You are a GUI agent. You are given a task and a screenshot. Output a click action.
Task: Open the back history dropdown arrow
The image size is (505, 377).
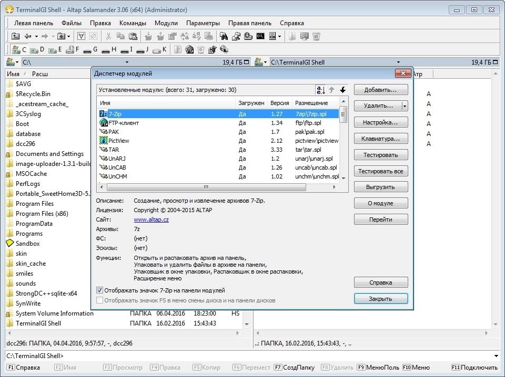(36, 36)
